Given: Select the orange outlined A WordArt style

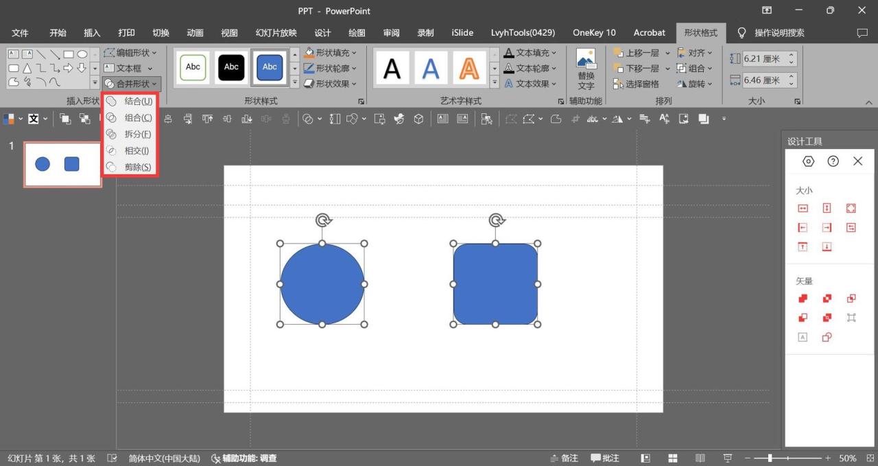Looking at the screenshot, I should [x=469, y=68].
